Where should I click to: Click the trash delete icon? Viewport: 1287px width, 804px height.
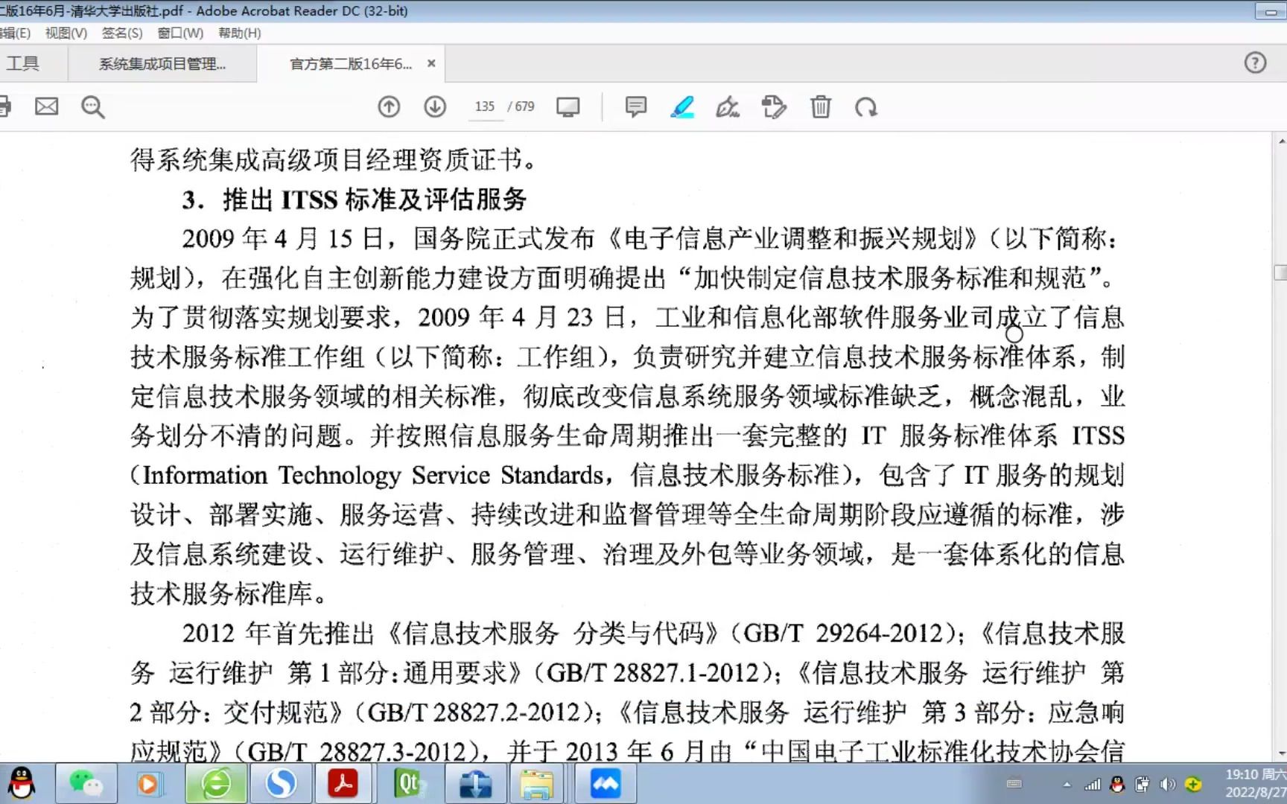(820, 106)
